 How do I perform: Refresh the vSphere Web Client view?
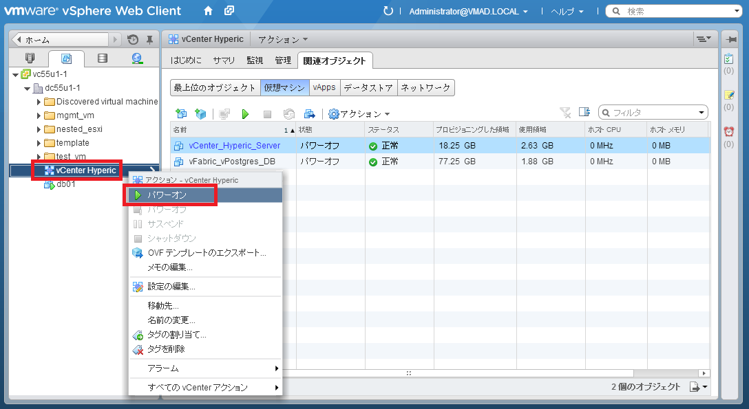tap(388, 10)
